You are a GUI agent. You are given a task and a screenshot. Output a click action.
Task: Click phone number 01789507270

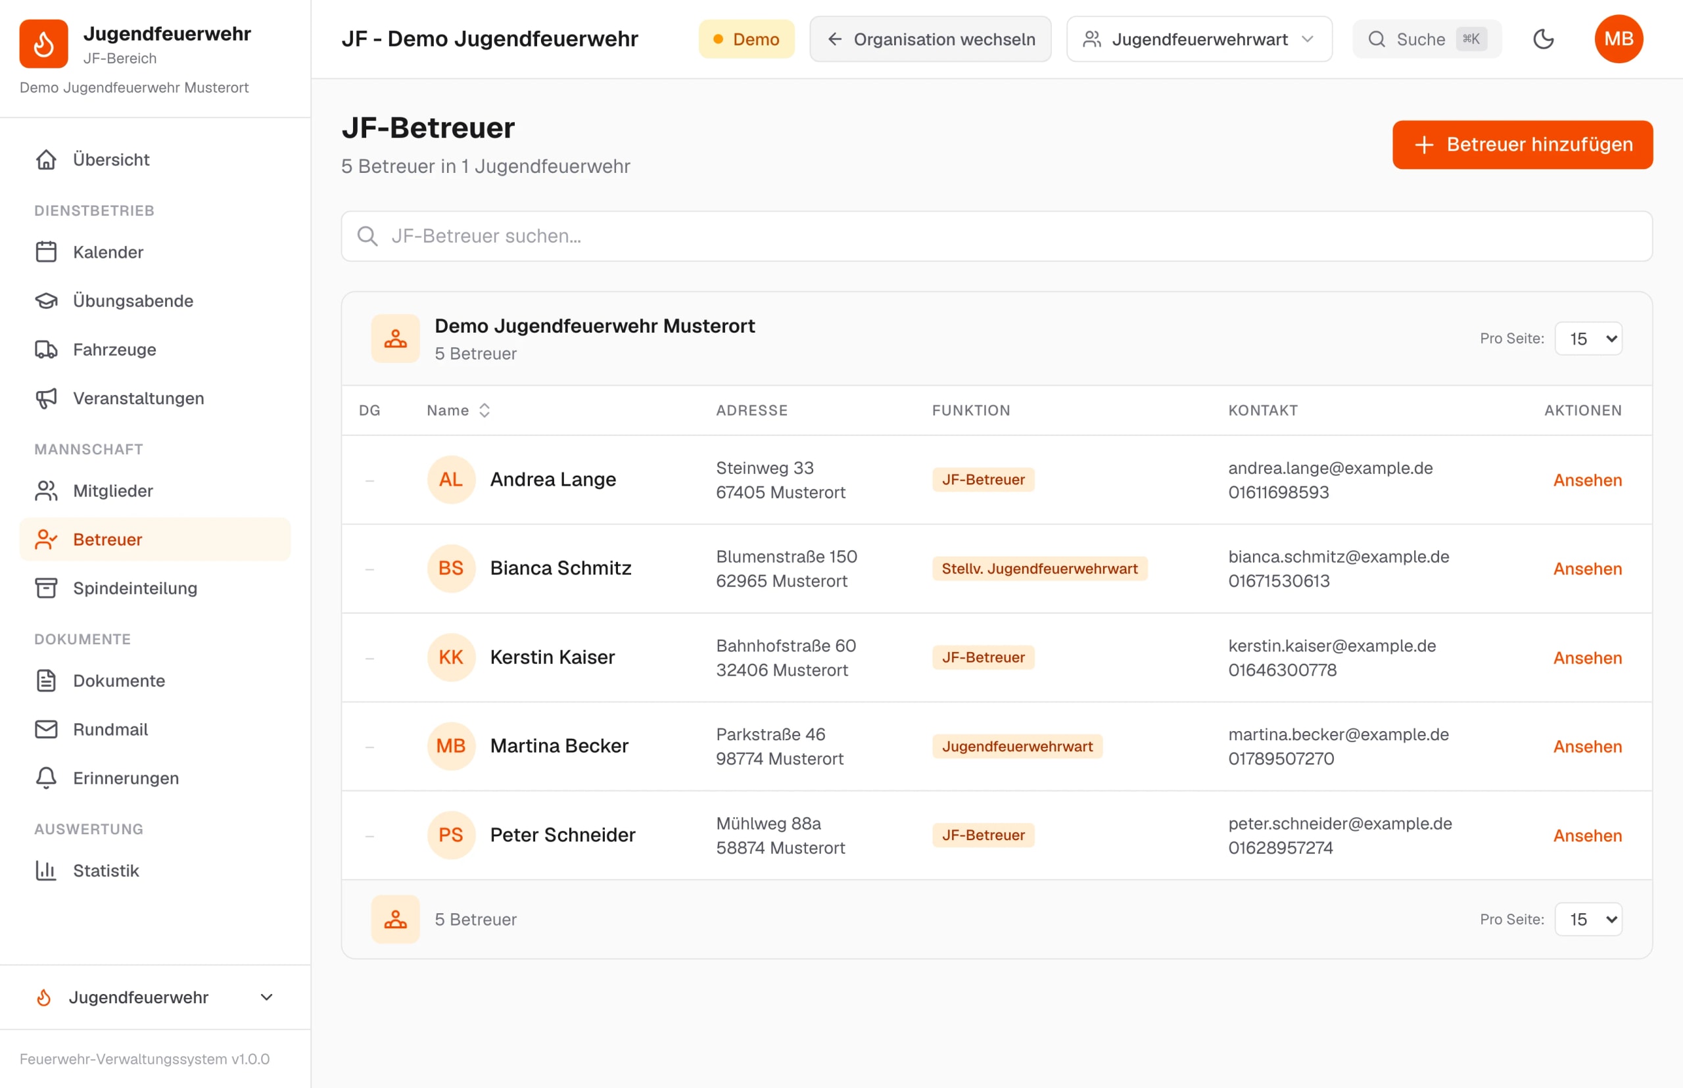point(1281,759)
